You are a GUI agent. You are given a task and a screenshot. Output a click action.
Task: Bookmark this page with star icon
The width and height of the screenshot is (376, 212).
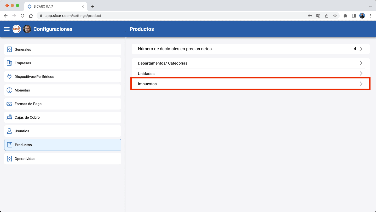click(x=335, y=16)
